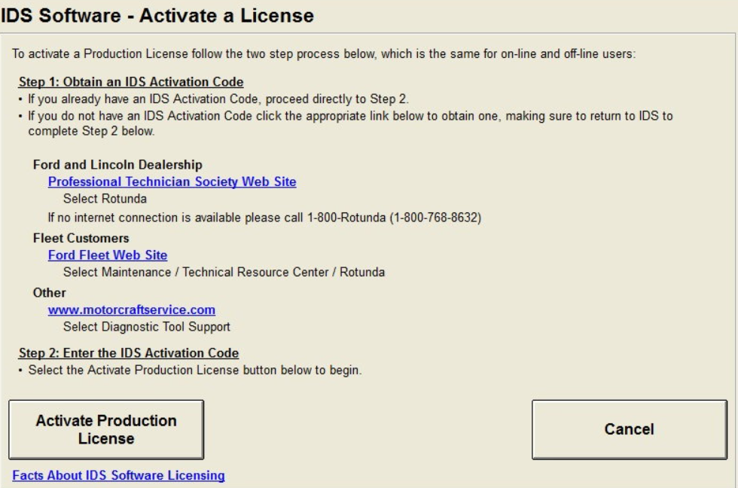Viewport: 738px width, 488px height.
Task: Open the Ford Fleet Web Site link
Action: point(108,255)
